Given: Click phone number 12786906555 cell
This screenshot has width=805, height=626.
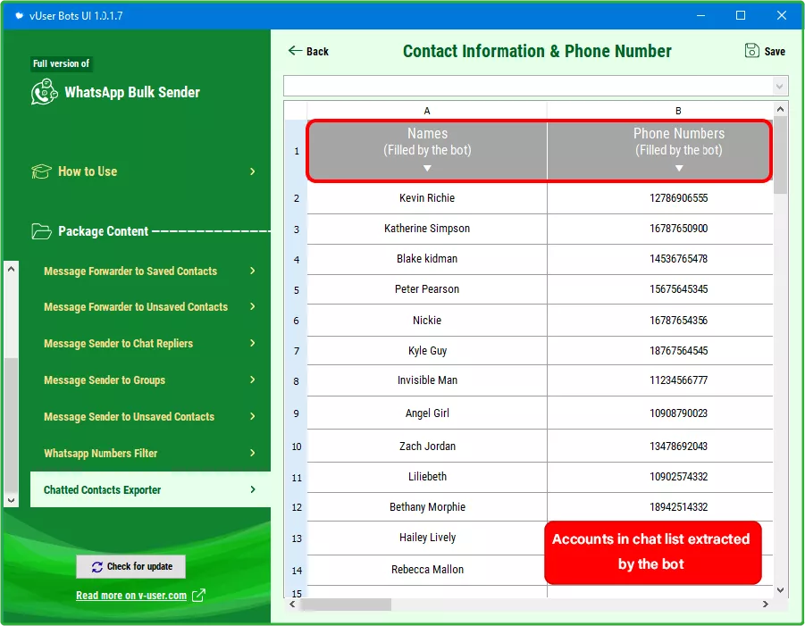Looking at the screenshot, I should 659,198.
